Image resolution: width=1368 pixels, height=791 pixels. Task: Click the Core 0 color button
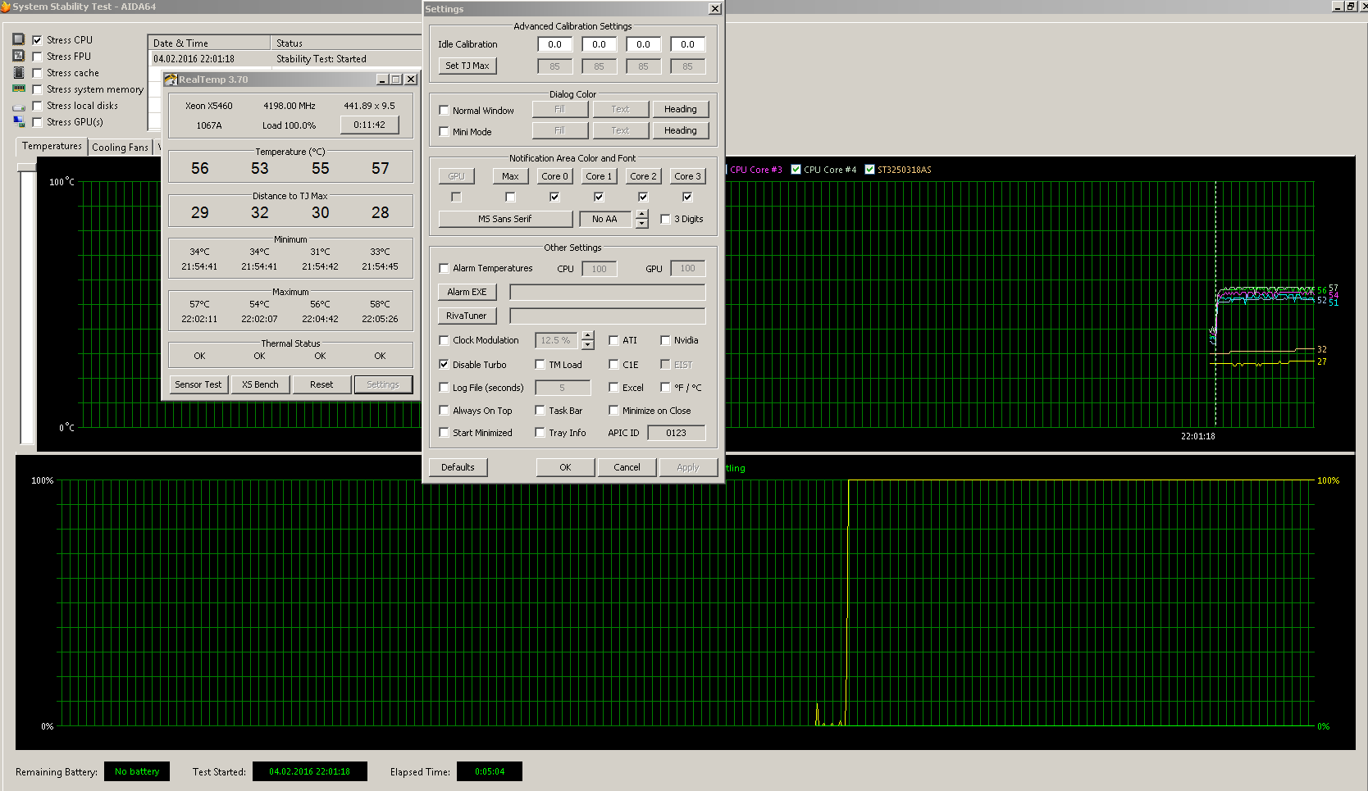pyautogui.click(x=554, y=176)
